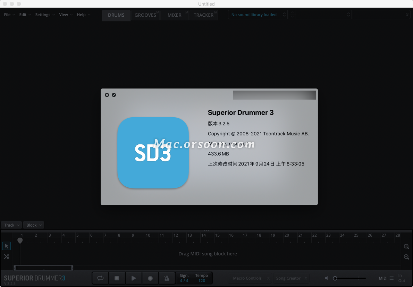Click the small stepper beside library selector
The height and width of the screenshot is (287, 413).
point(292,15)
